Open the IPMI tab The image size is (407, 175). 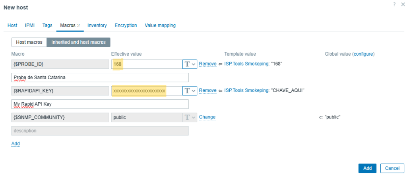pyautogui.click(x=30, y=25)
